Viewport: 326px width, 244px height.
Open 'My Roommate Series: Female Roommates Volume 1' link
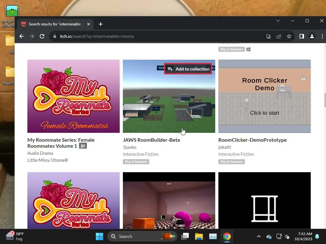pyautogui.click(x=61, y=143)
